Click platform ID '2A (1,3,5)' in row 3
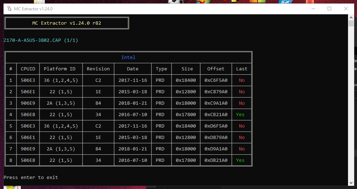 pos(61,103)
